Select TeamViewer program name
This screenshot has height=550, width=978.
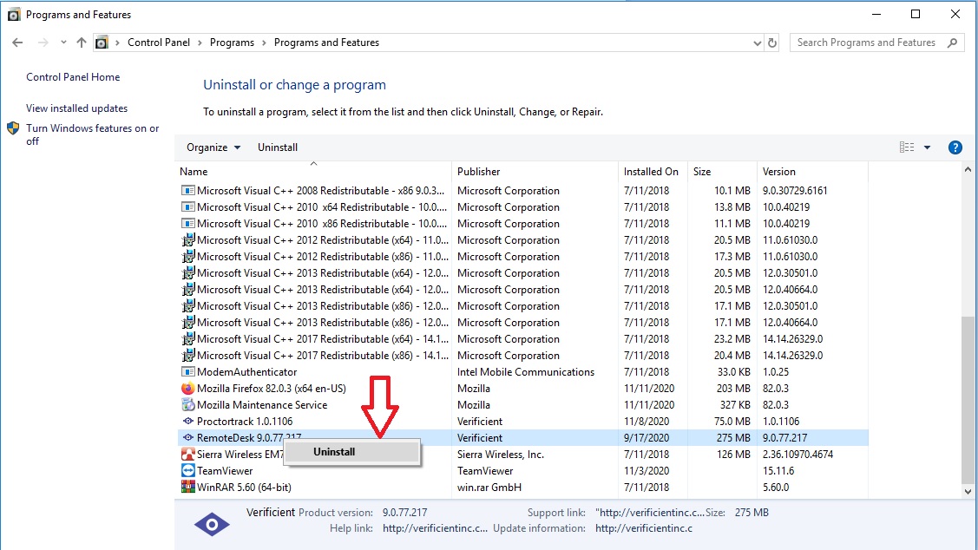point(225,471)
